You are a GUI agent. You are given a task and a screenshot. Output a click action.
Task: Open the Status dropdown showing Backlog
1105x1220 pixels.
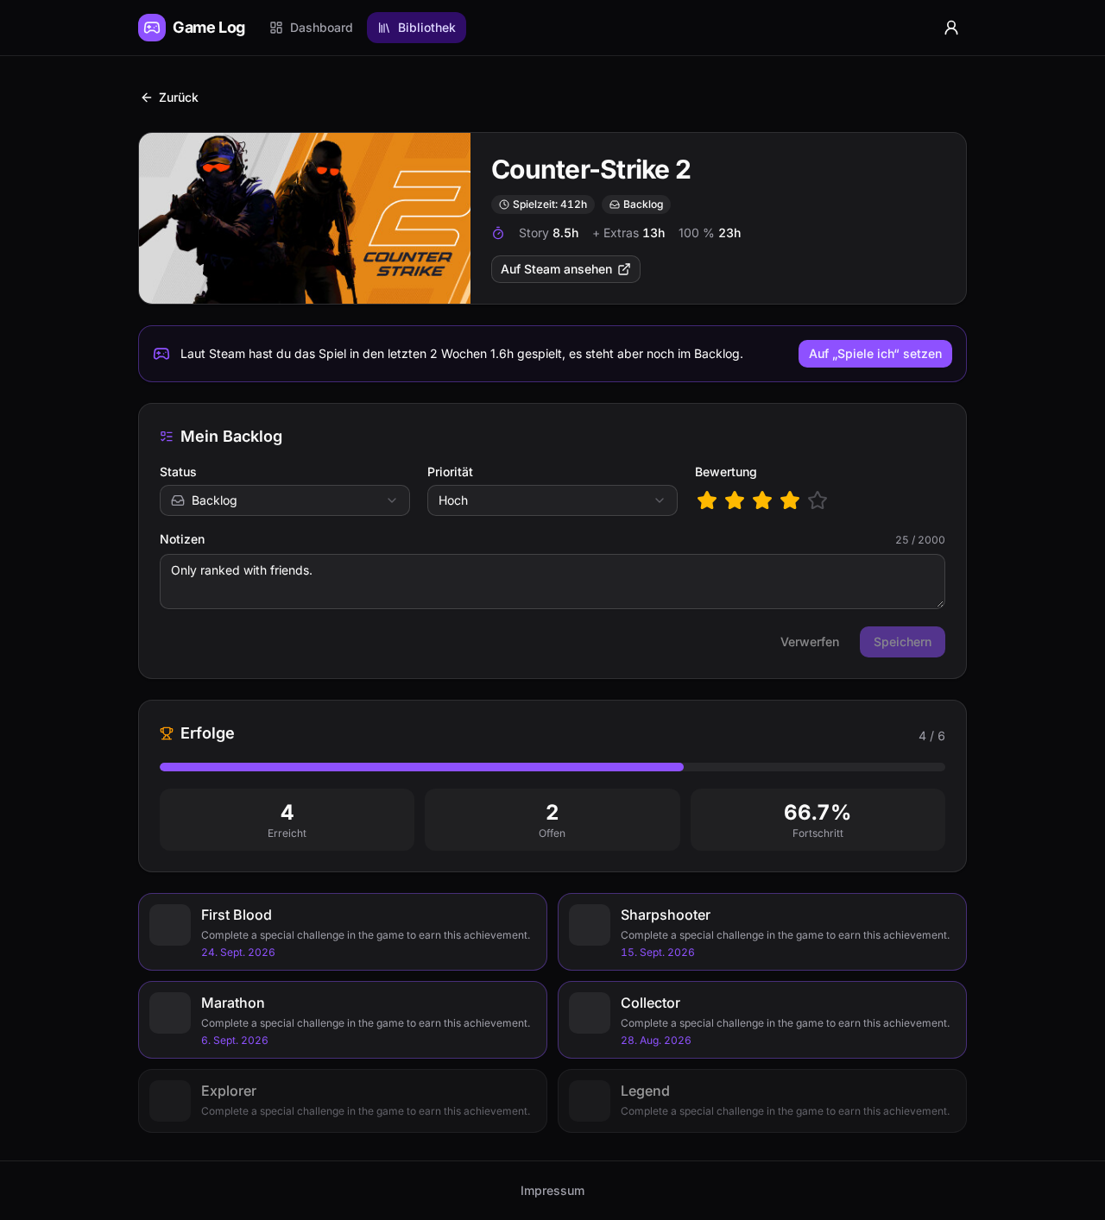click(x=285, y=500)
